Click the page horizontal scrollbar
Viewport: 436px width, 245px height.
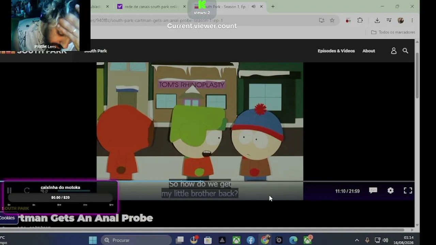tap(202, 230)
